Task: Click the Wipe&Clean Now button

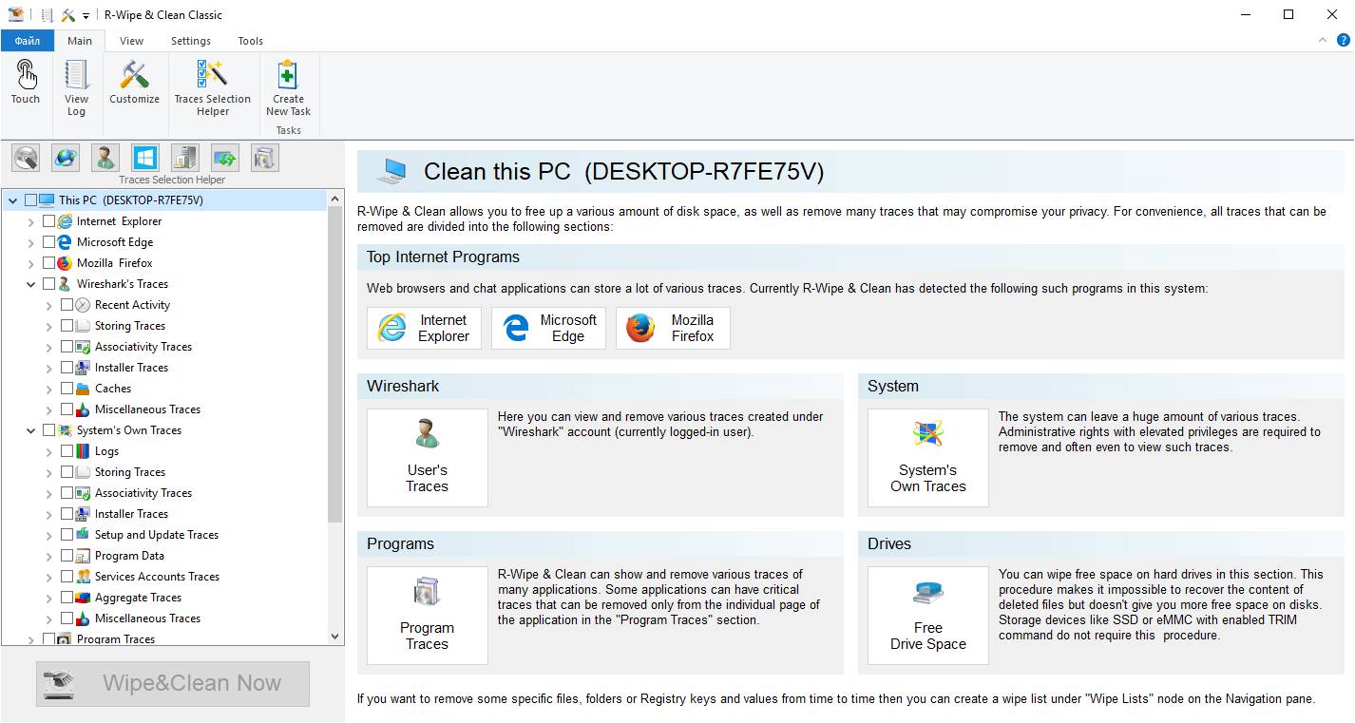Action: pos(173,684)
